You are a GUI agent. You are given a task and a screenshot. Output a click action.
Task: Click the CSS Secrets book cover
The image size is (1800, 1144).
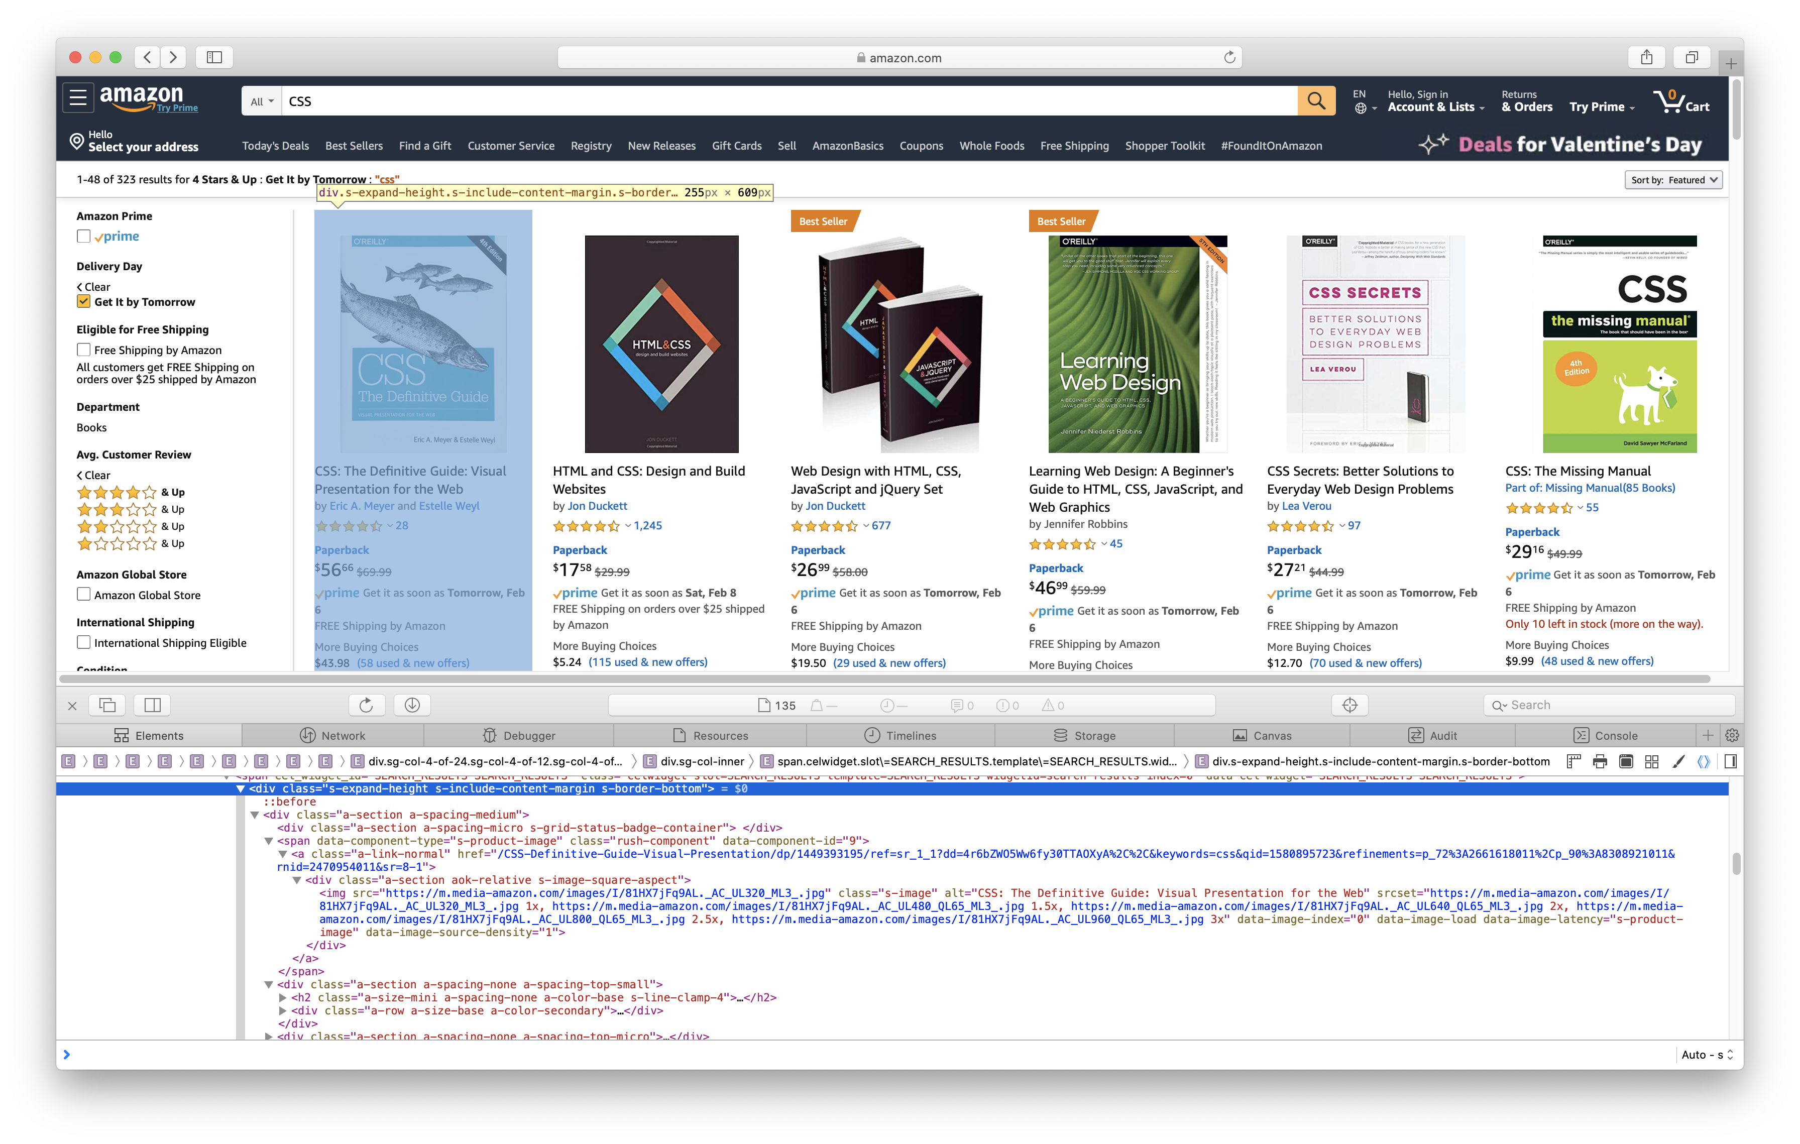click(x=1375, y=344)
